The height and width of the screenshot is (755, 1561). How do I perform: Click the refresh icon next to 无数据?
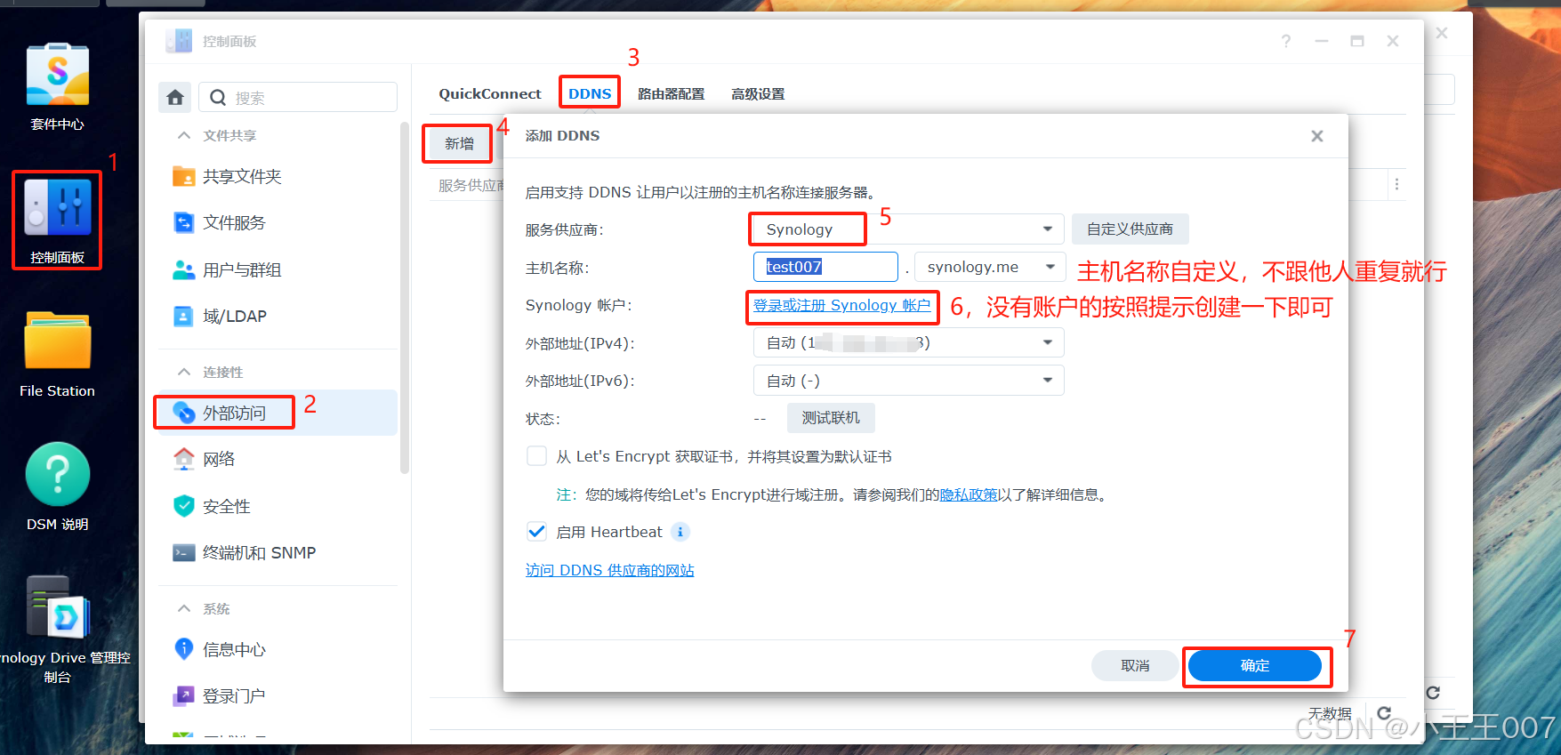(1384, 713)
